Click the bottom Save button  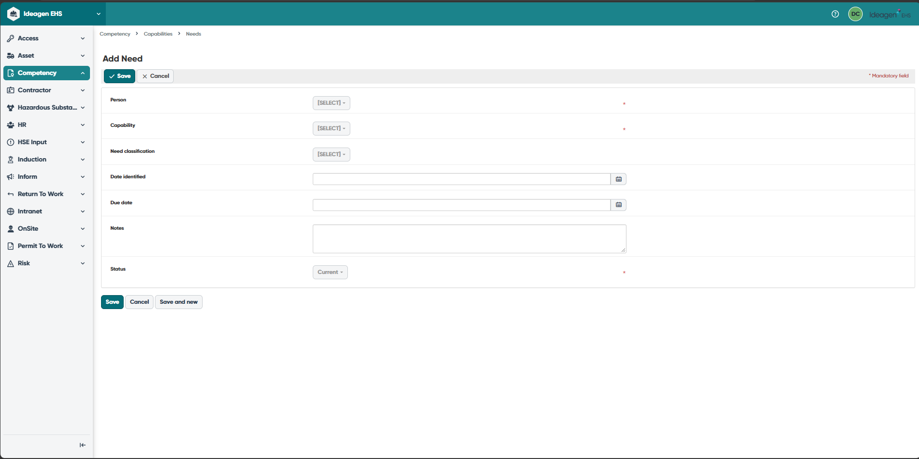[112, 302]
